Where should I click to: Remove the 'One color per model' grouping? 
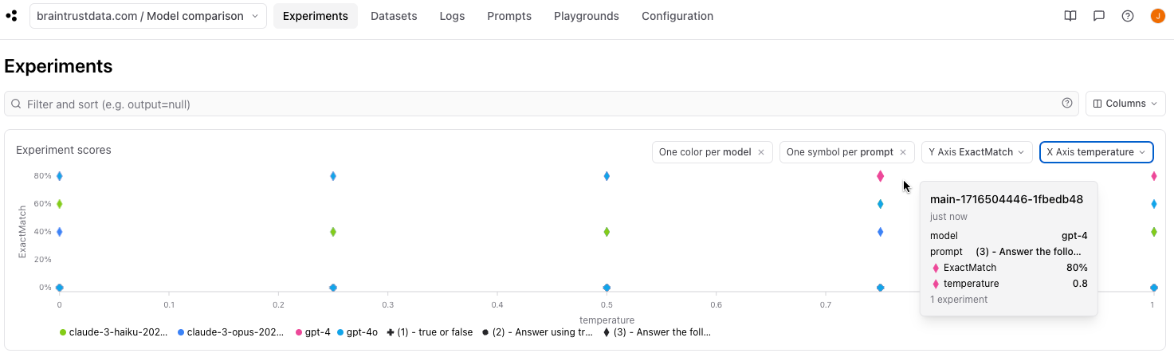(x=761, y=152)
